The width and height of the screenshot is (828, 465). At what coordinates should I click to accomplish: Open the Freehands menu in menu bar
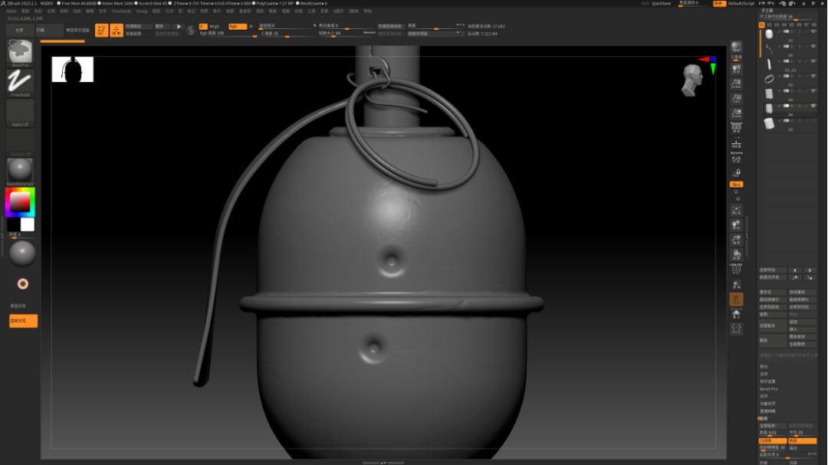coord(121,11)
